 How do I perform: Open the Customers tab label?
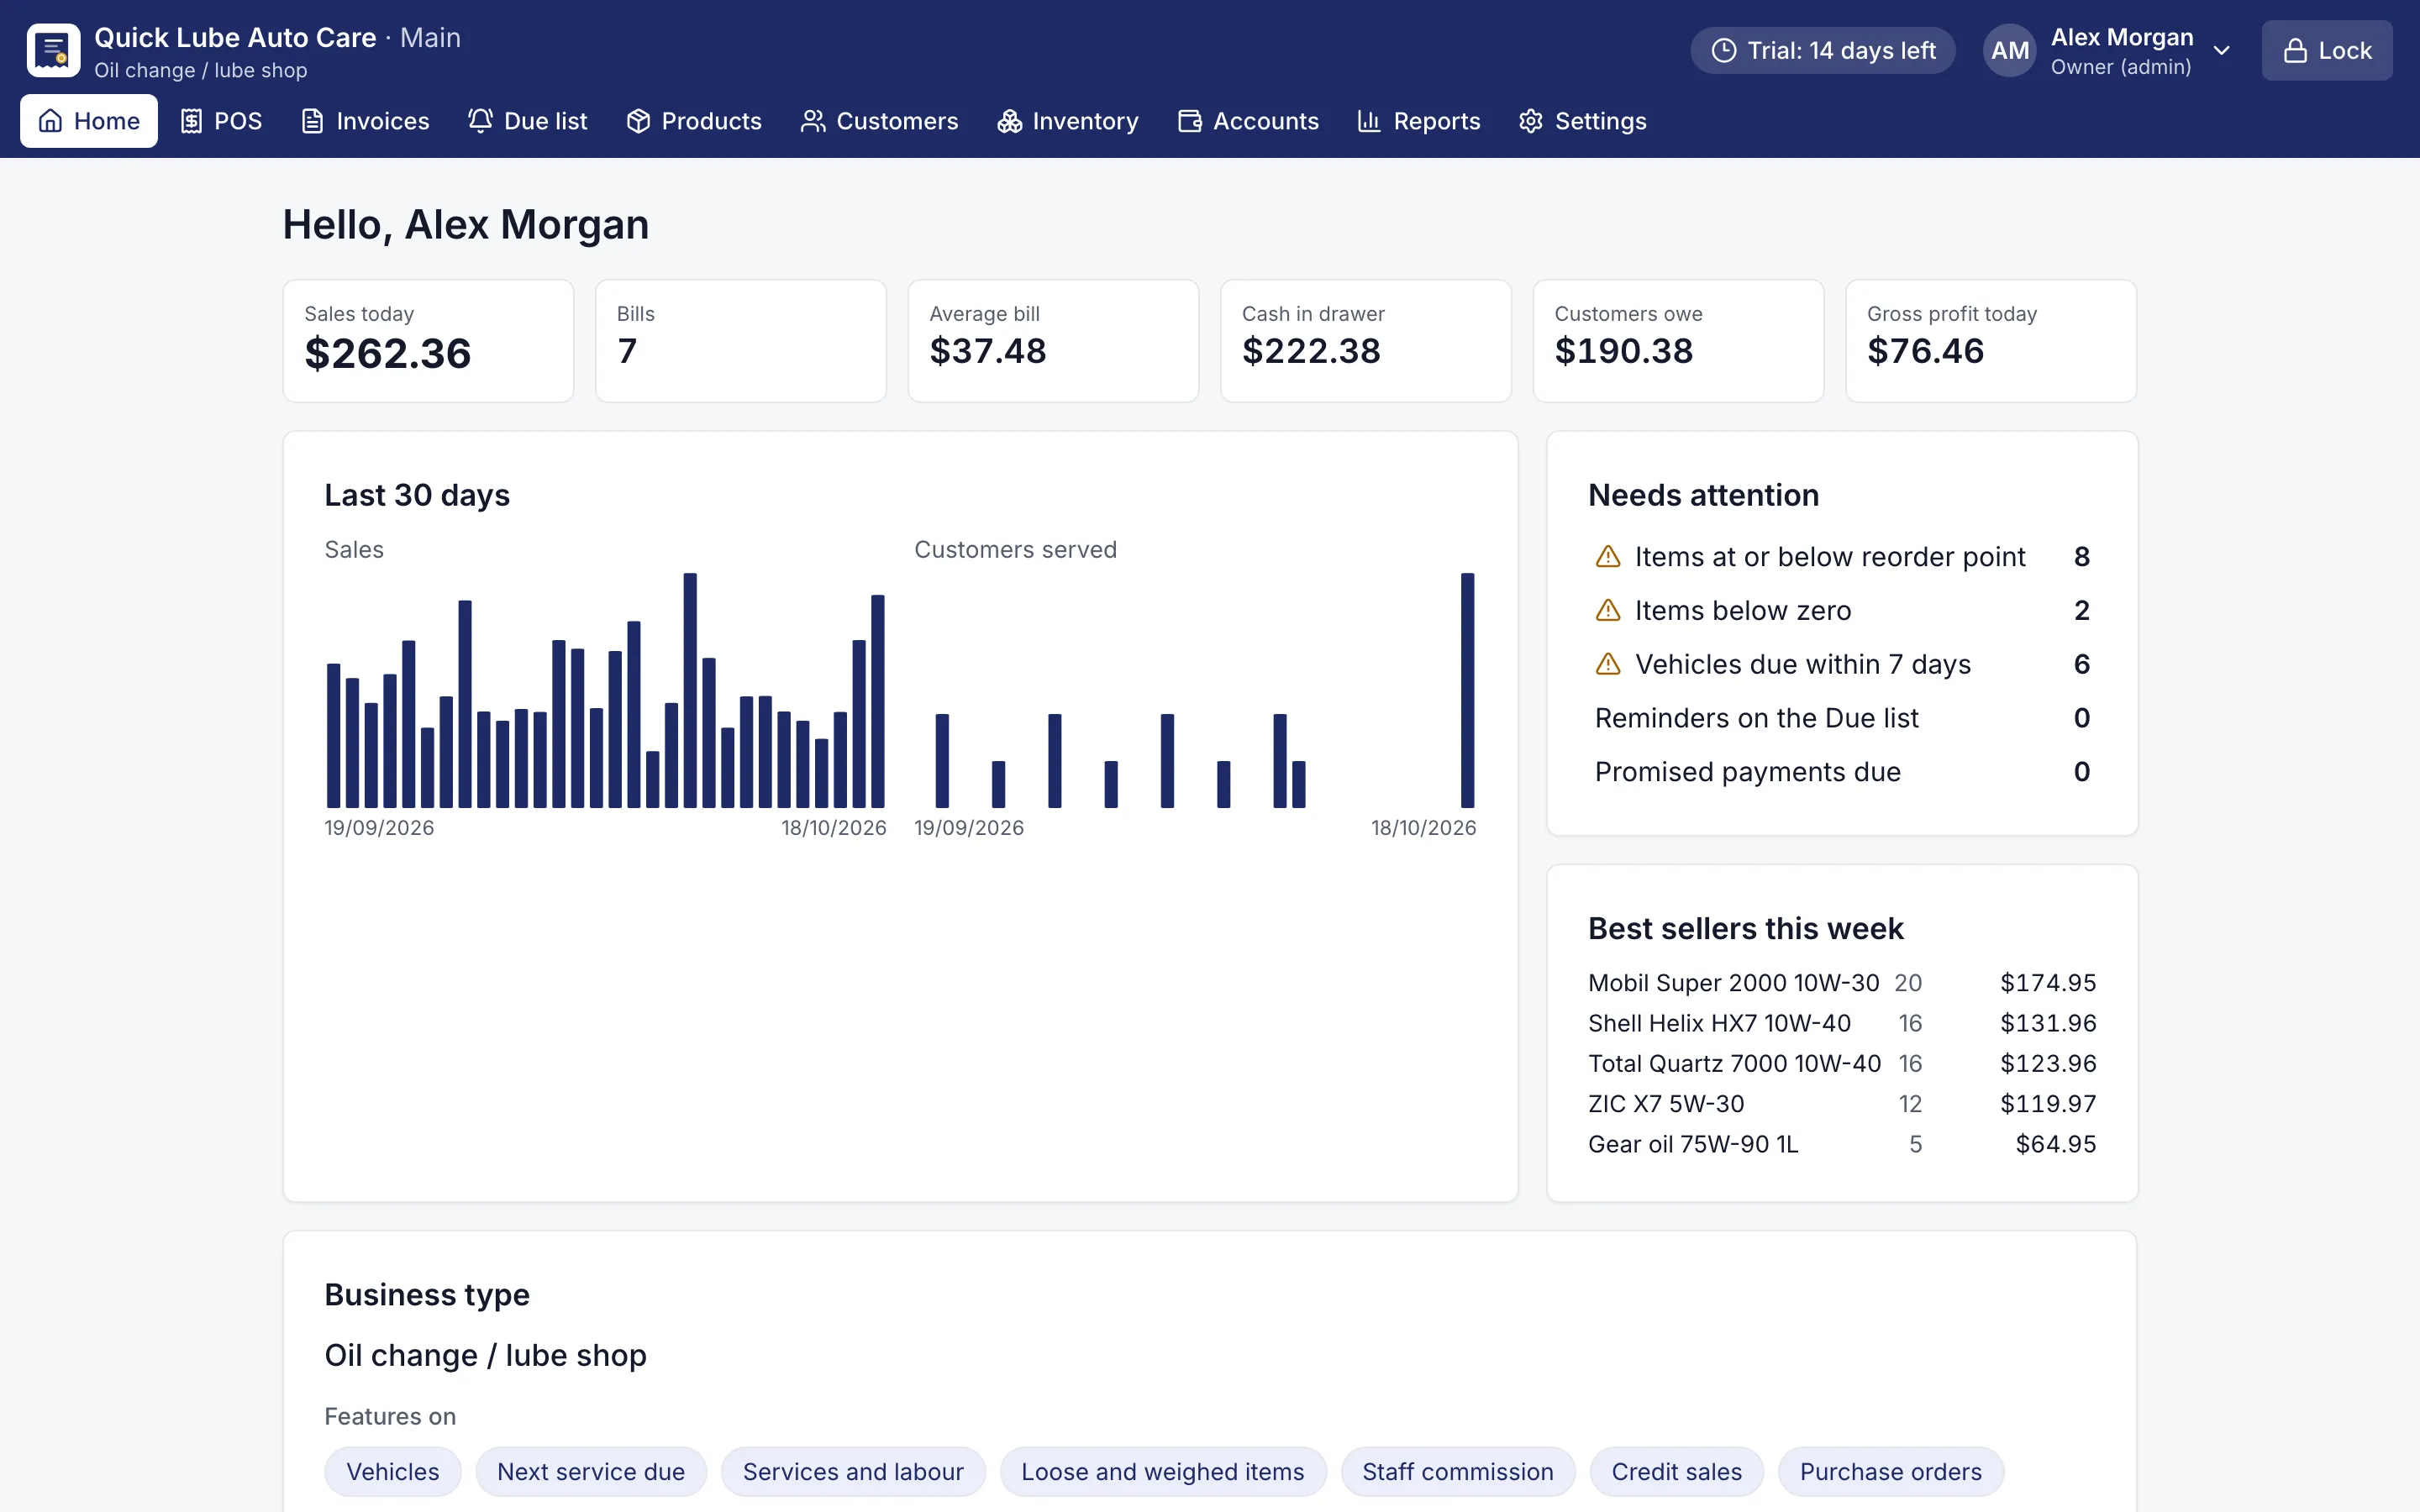pos(897,121)
